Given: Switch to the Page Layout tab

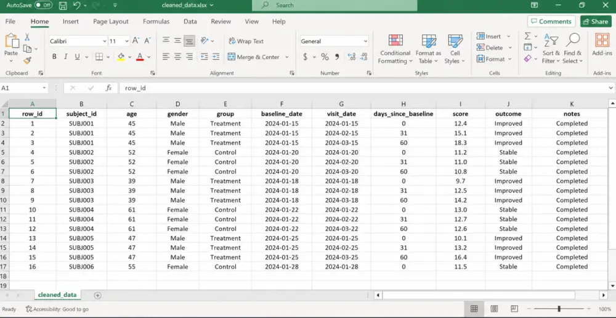Looking at the screenshot, I should click(x=111, y=22).
